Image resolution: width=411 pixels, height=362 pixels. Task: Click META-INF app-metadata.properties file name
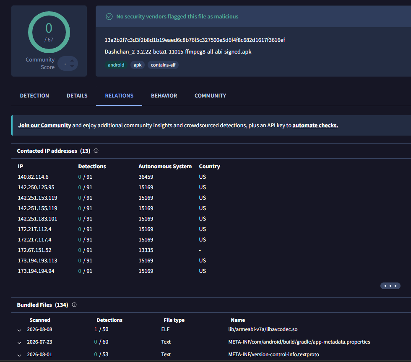coord(299,342)
